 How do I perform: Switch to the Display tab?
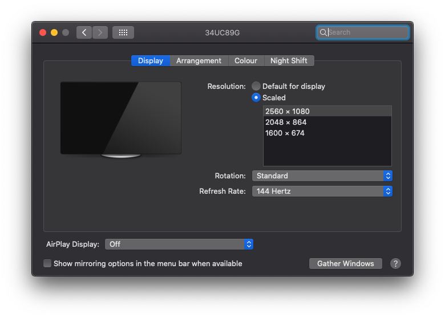[151, 60]
